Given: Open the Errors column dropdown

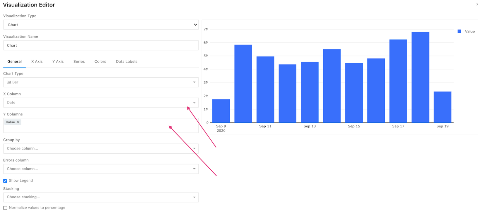Looking at the screenshot, I should point(101,169).
